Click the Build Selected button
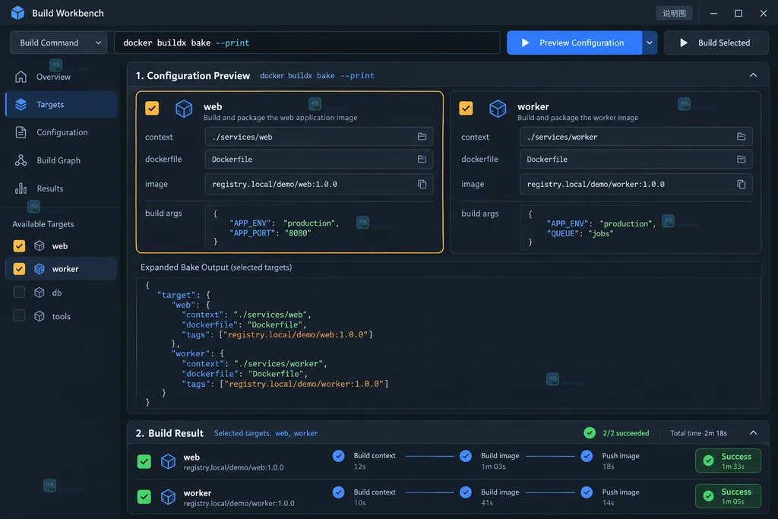Screen dimensions: 778x519 (716, 43)
